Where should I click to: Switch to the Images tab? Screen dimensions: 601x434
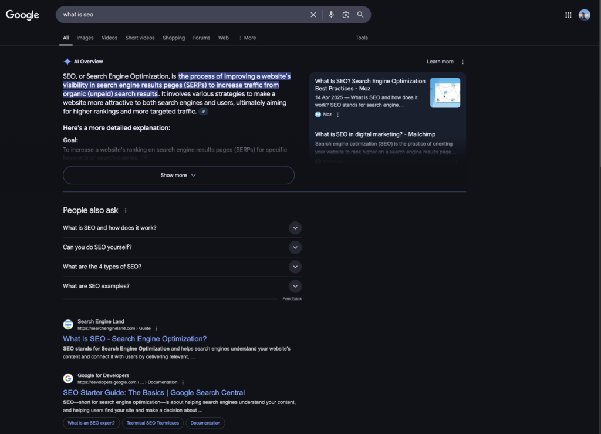[85, 38]
